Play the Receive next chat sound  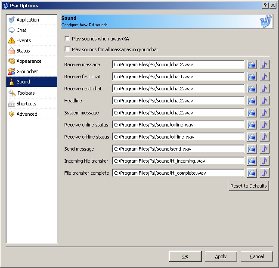(264, 89)
